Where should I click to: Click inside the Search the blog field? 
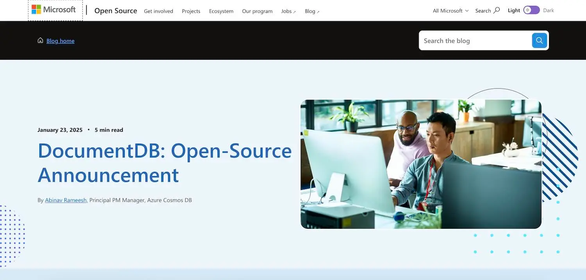[469, 40]
